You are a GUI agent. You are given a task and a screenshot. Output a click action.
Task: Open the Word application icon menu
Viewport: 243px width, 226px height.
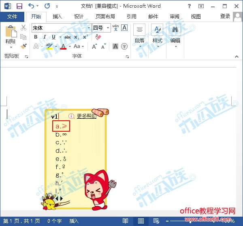(7, 6)
